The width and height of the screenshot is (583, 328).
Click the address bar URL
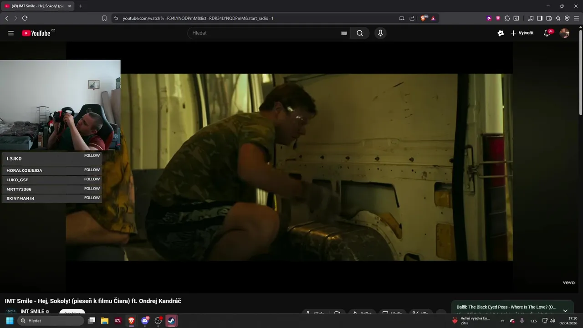tap(198, 18)
